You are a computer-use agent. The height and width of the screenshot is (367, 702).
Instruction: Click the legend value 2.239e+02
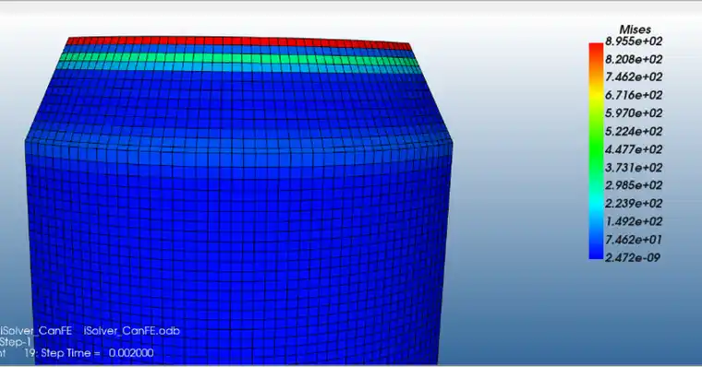pos(634,204)
